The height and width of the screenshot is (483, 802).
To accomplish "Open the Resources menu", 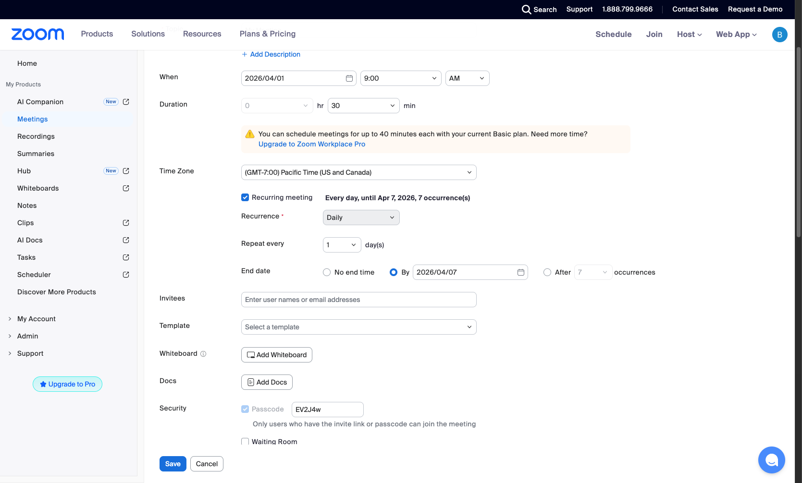I will tap(202, 34).
